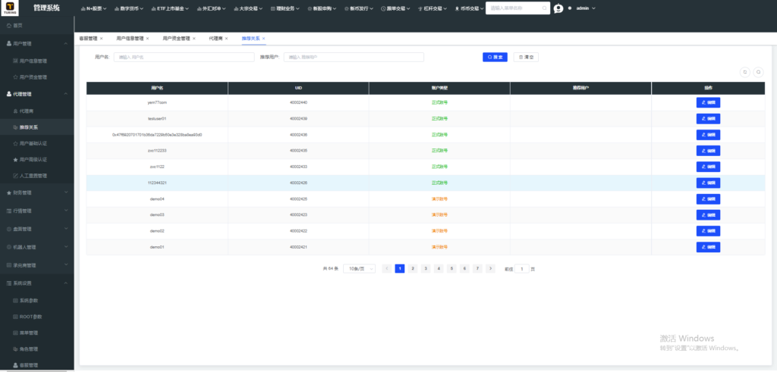Expand the 财务管理 sidebar group

(36, 192)
